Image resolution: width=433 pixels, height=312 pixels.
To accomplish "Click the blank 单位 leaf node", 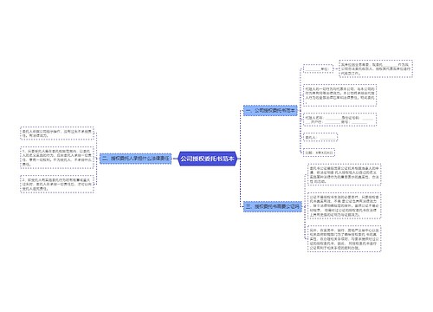I will click(x=318, y=69).
